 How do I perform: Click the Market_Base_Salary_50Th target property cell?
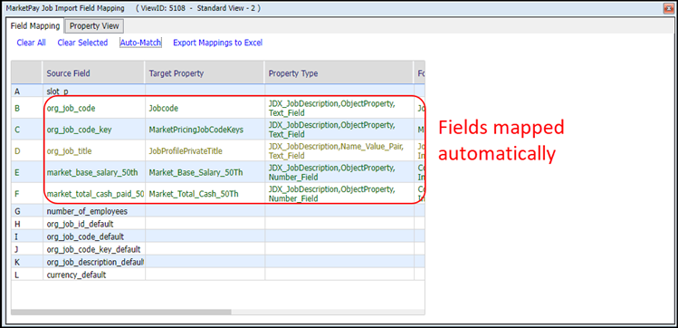click(x=205, y=172)
